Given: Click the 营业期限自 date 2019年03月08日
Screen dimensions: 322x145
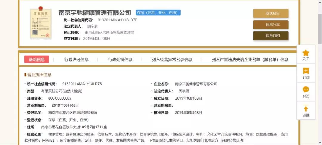Looking at the screenshot, I should pyautogui.click(x=65, y=105).
